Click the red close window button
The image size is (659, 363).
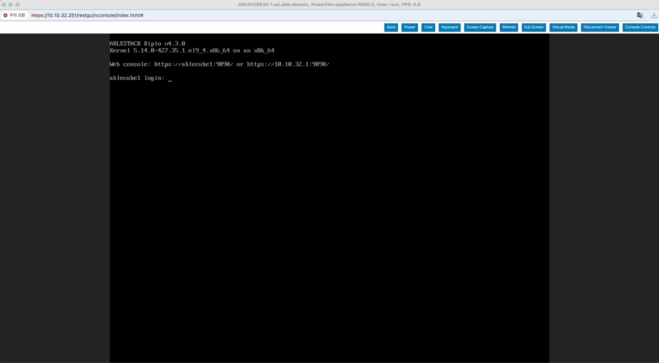[4, 5]
